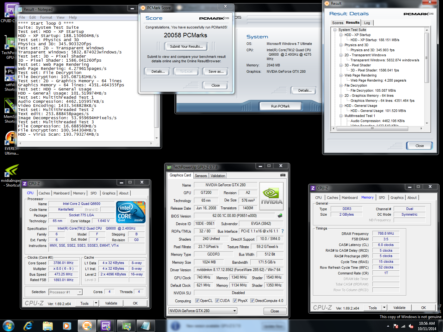The image size is (443, 332).
Task: Open the TechPowerUp GPU-Z desktop icon
Action: pyautogui.click(x=9, y=43)
